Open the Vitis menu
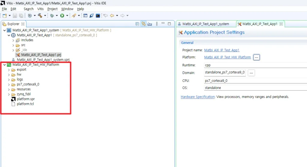The height and width of the screenshot is (167, 307). [40, 9]
